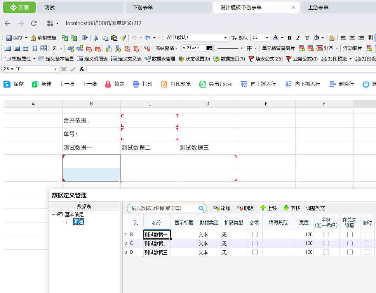The height and width of the screenshot is (293, 376).
Task: Click the Sigma sum icon
Action: 55,48
